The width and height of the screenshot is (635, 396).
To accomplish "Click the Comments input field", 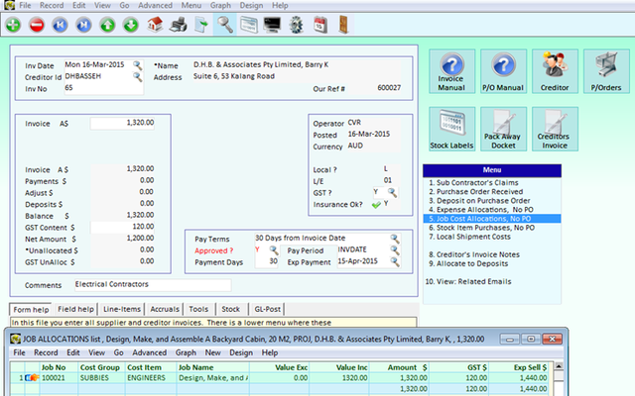I will pyautogui.click(x=153, y=285).
